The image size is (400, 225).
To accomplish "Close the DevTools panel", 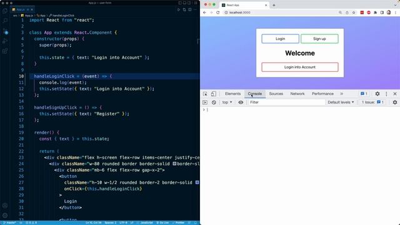I will pos(395,94).
